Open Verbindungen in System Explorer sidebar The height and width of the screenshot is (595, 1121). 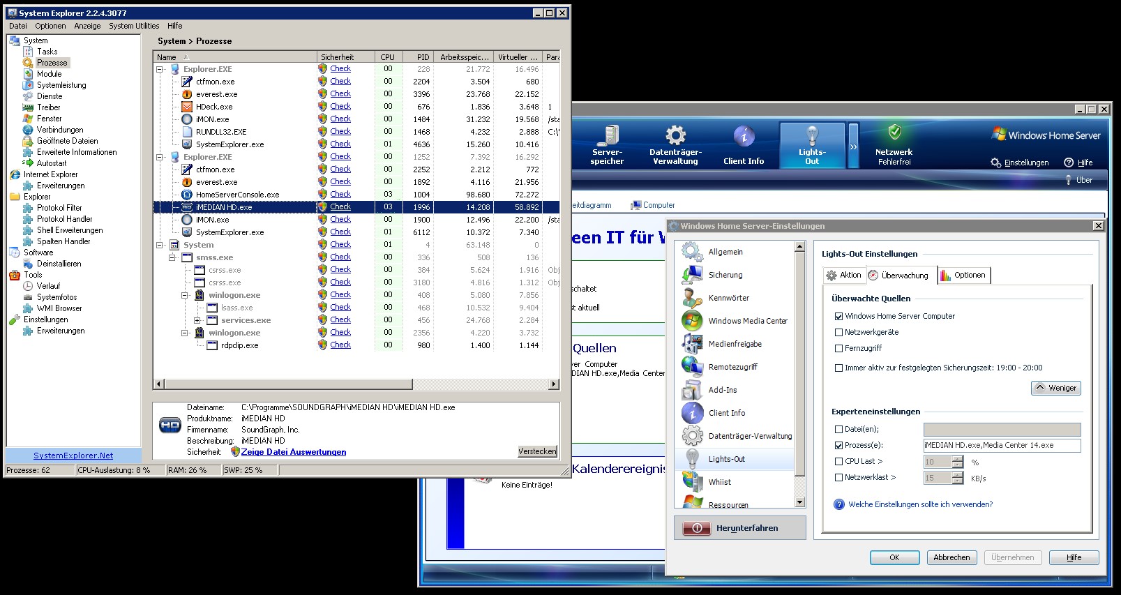tap(60, 130)
